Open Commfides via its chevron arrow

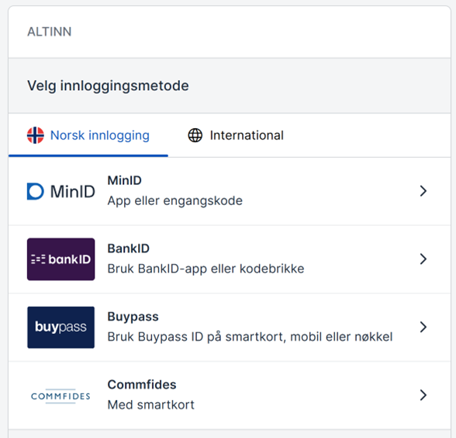423,395
